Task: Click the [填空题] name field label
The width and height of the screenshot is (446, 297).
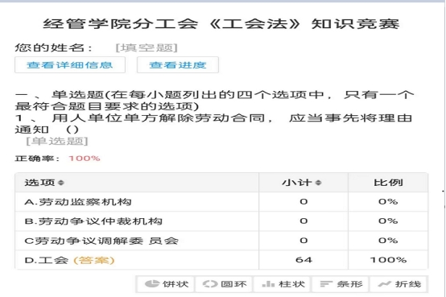Action: pyautogui.click(x=147, y=47)
